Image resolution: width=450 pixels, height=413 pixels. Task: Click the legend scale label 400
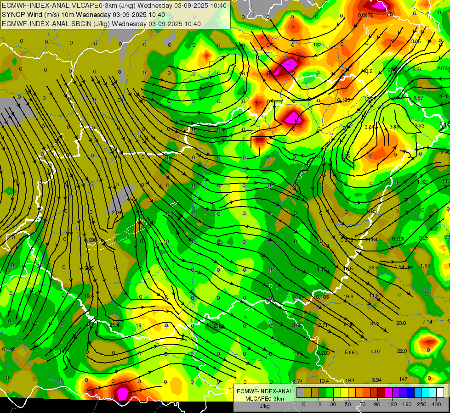pos(436,404)
